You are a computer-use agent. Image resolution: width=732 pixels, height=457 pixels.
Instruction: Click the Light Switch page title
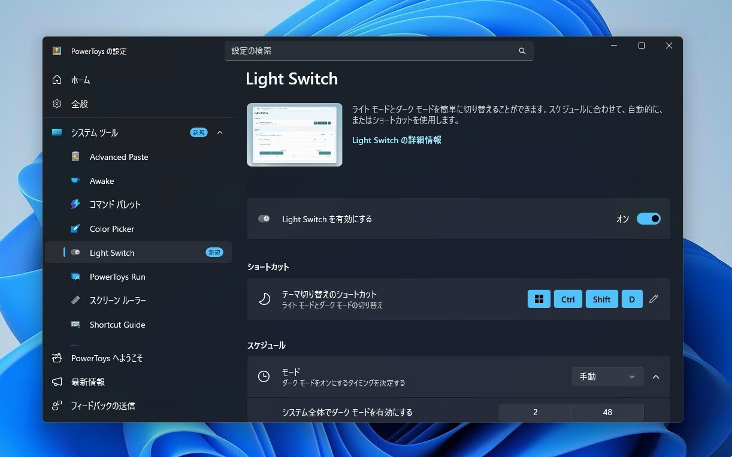[292, 79]
